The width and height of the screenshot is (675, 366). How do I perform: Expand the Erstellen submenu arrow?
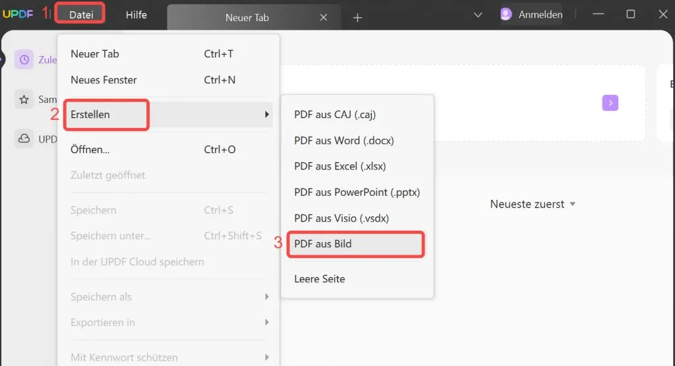coord(267,115)
